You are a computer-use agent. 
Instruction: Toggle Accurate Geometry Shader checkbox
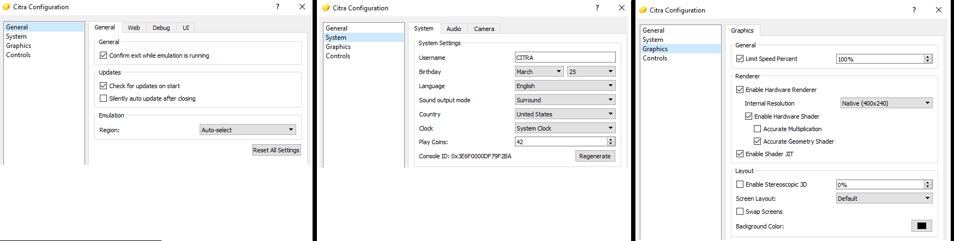pyautogui.click(x=758, y=141)
